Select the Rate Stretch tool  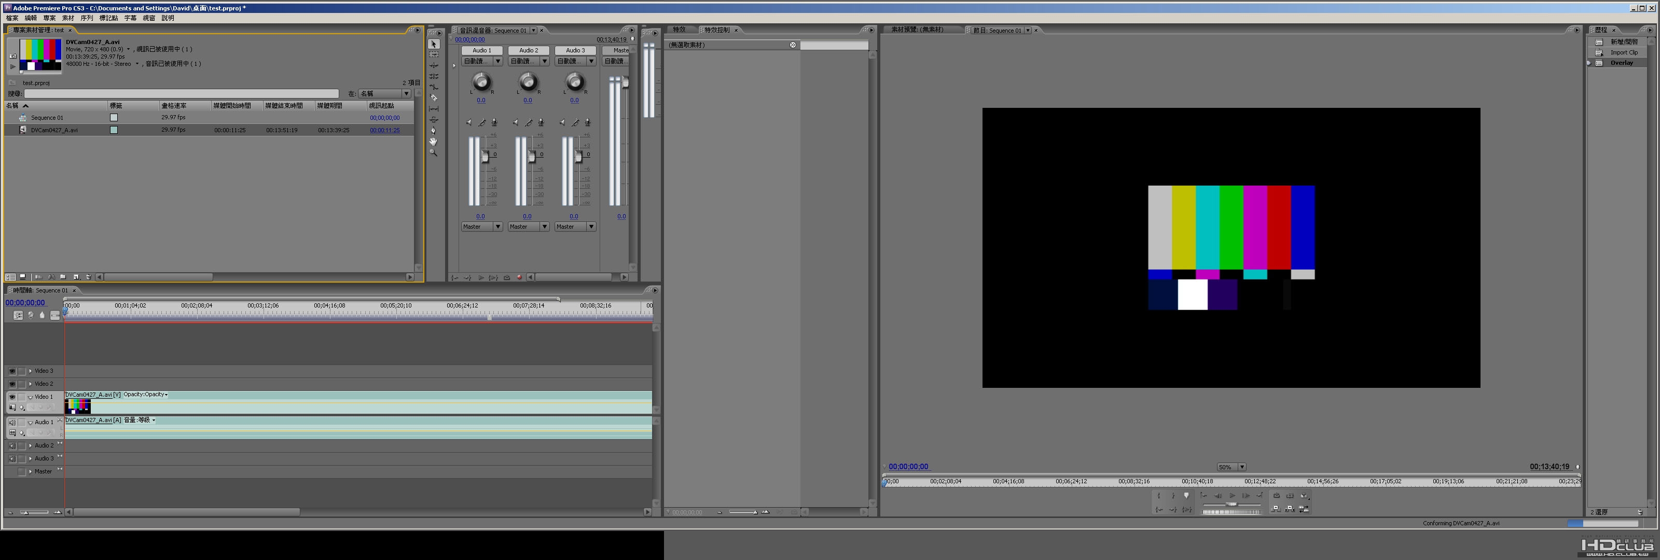point(434,87)
